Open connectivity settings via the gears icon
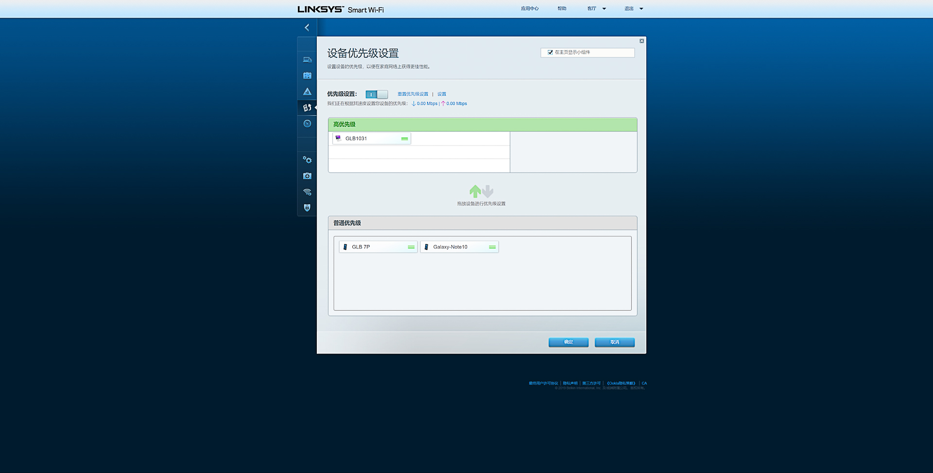Viewport: 933px width, 473px height. [x=307, y=159]
